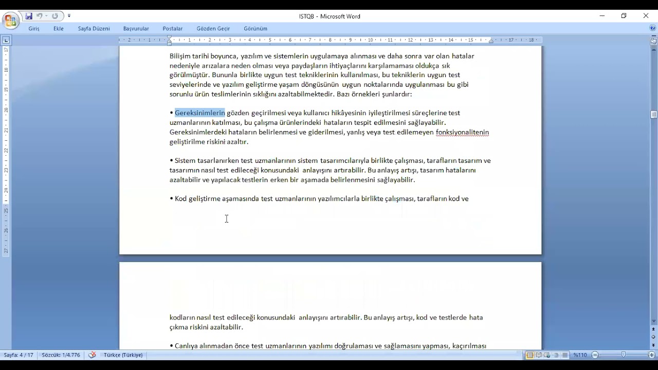658x370 pixels.
Task: Switch to the Sayfa Düzeni tab
Action: tap(94, 29)
